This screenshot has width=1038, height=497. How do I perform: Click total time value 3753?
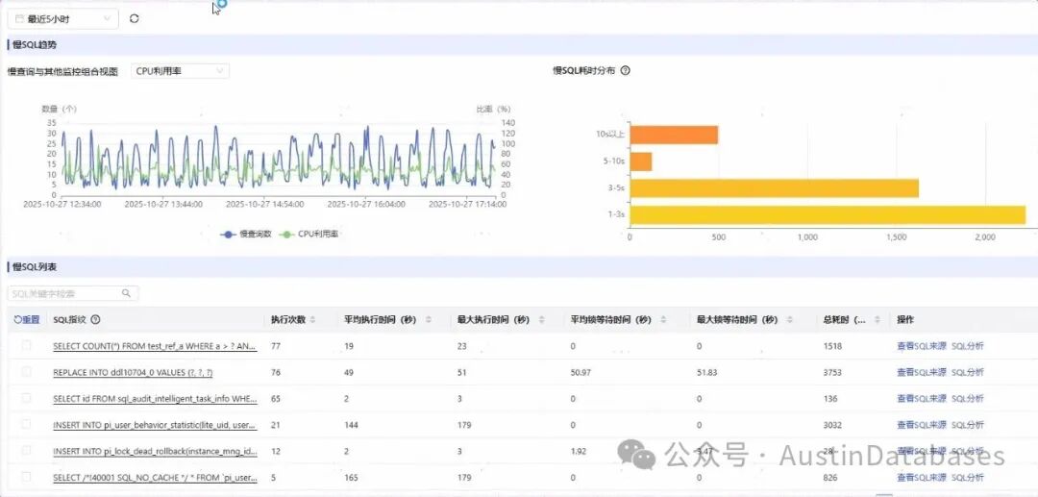click(832, 373)
